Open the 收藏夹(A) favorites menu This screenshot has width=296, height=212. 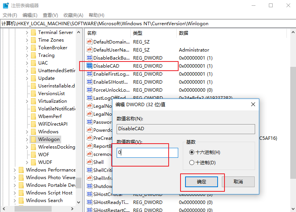coord(73,15)
